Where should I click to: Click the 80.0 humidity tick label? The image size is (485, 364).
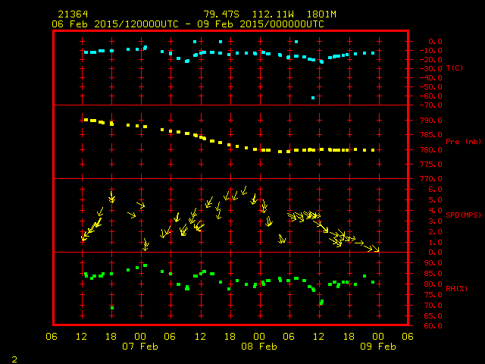(433, 284)
